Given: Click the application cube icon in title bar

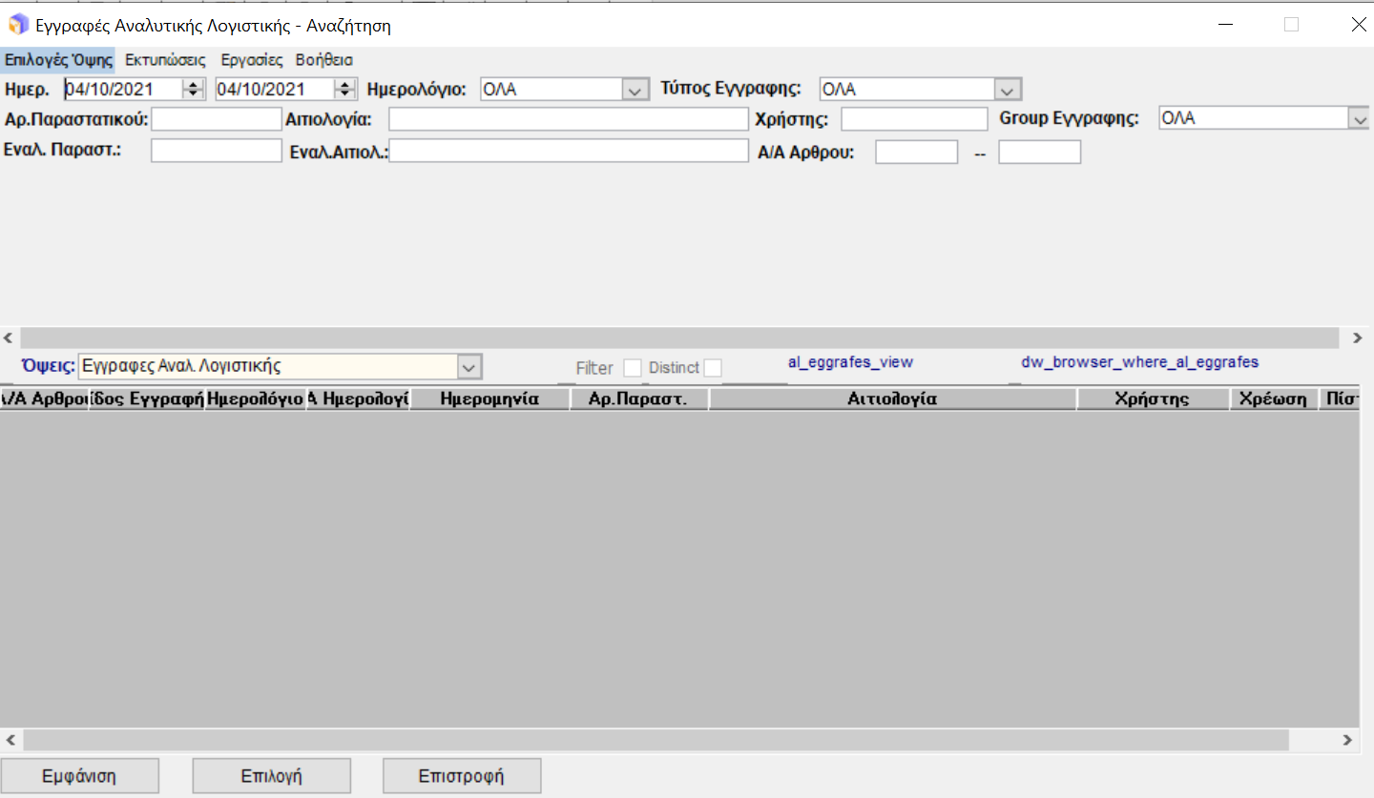Looking at the screenshot, I should 18,26.
